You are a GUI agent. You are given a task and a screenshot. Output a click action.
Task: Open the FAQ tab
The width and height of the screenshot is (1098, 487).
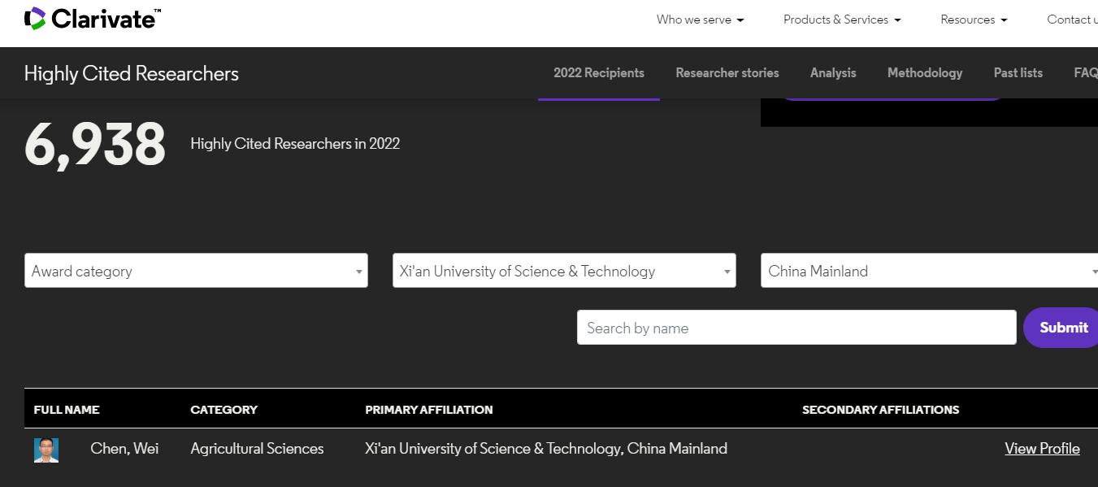coord(1086,73)
